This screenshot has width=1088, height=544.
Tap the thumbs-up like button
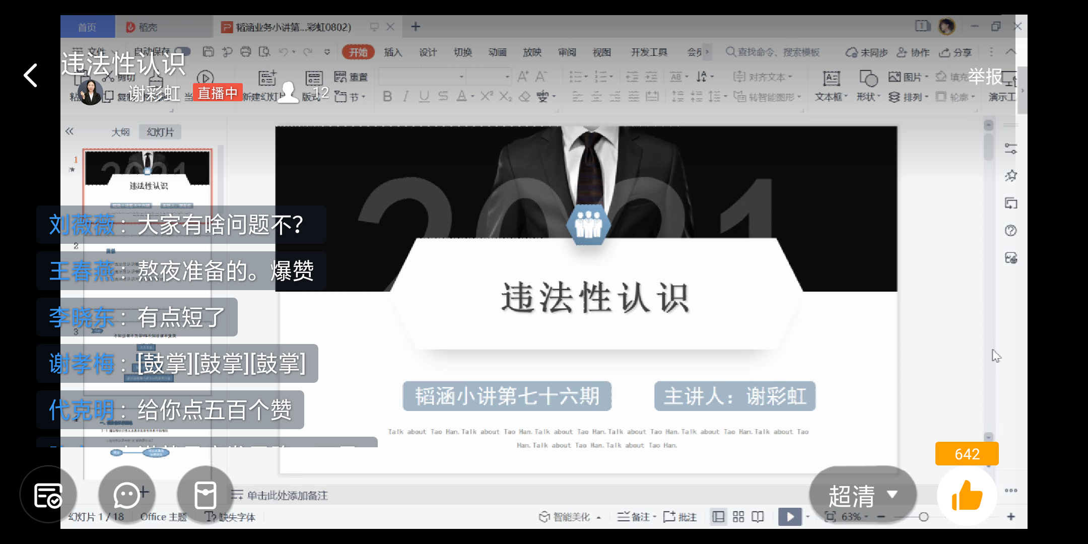(x=967, y=496)
